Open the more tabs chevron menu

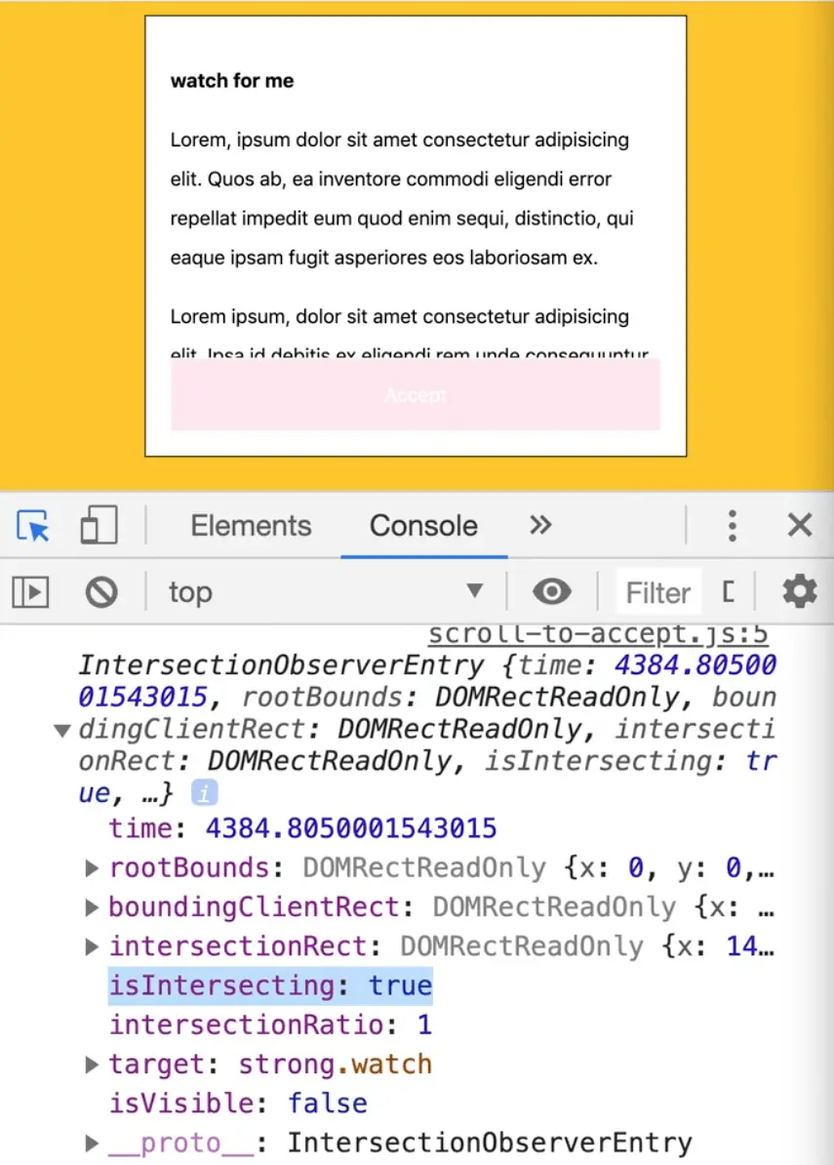click(540, 526)
